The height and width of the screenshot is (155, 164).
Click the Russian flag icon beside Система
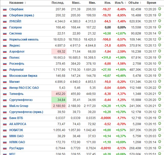tap(5, 34)
